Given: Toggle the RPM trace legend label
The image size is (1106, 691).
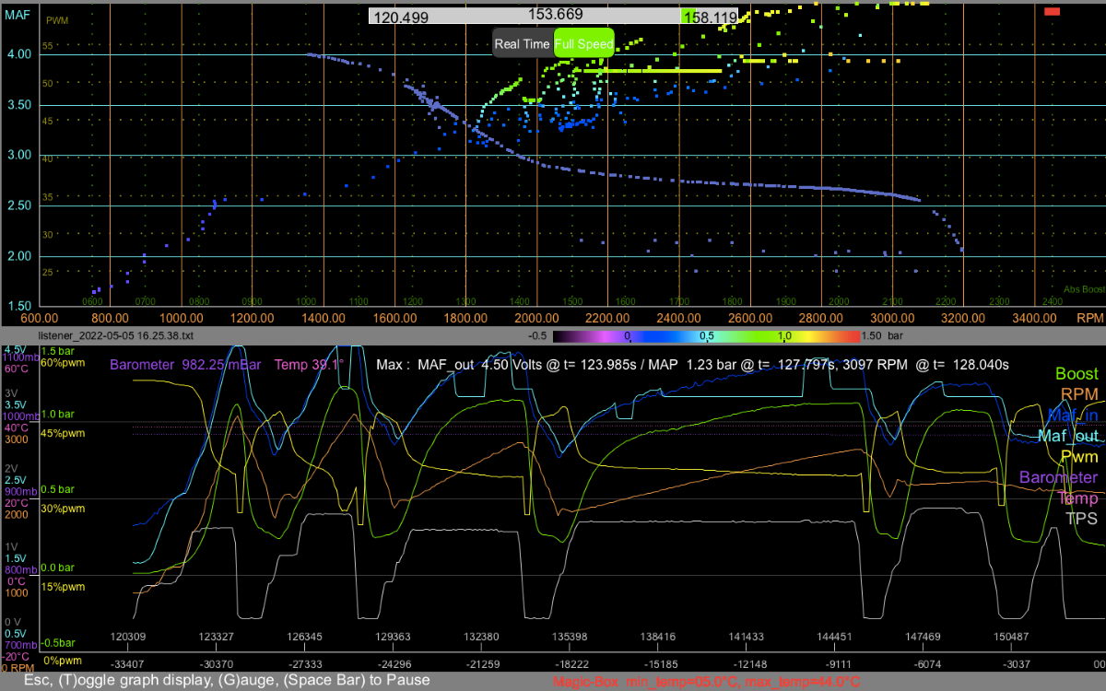Looking at the screenshot, I should click(1079, 394).
